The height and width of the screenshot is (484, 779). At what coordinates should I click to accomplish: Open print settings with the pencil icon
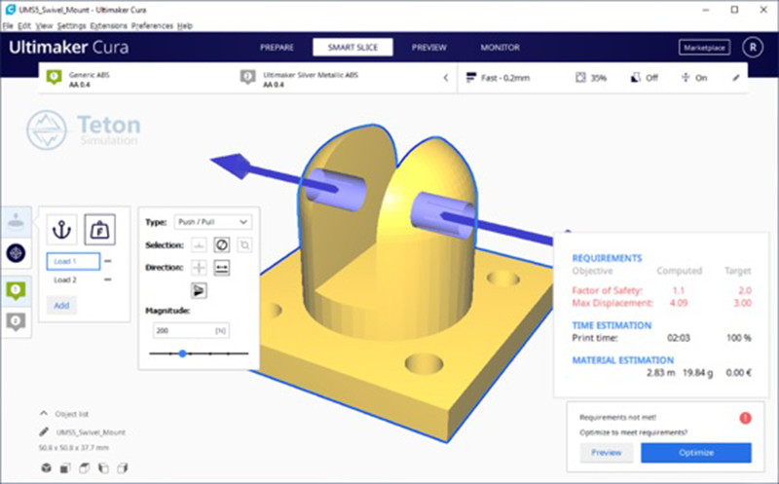point(735,78)
